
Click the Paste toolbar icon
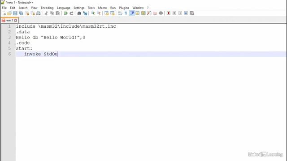click(58, 13)
